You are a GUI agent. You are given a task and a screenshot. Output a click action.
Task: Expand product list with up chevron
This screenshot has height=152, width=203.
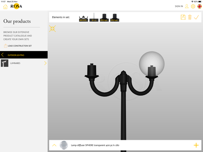[x=54, y=145]
